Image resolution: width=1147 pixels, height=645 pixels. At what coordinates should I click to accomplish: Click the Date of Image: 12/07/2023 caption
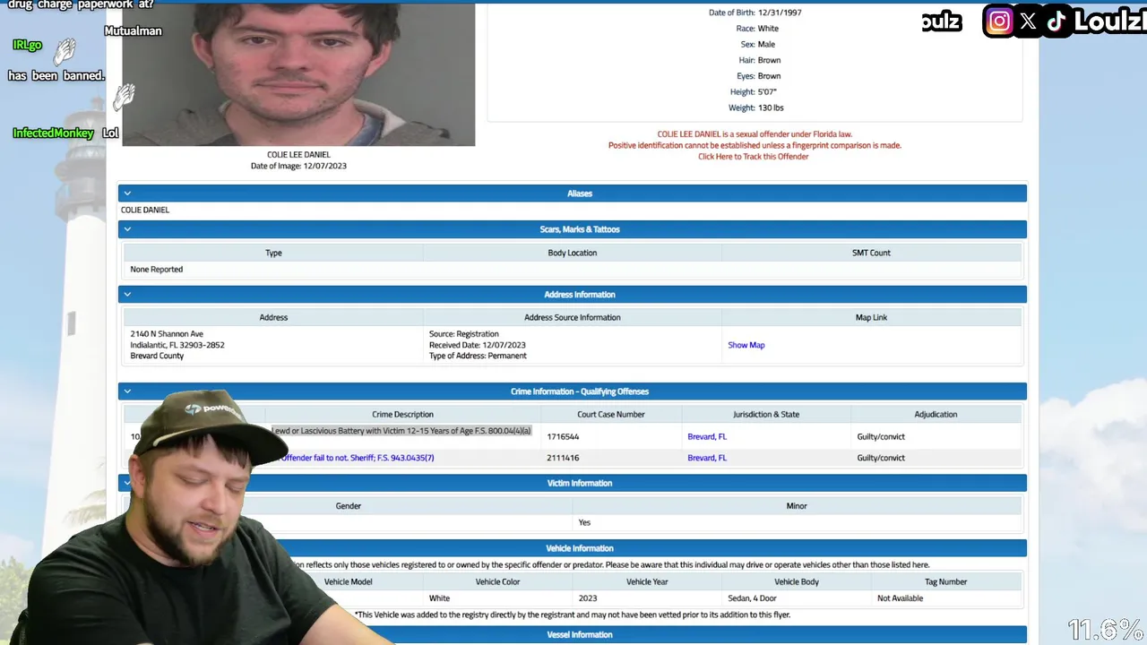[x=298, y=166]
